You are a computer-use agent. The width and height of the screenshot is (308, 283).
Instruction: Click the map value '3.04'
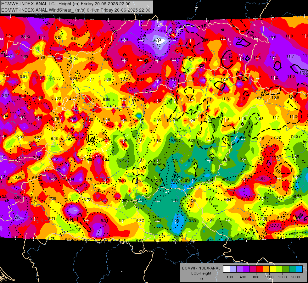pyautogui.click(x=9, y=36)
